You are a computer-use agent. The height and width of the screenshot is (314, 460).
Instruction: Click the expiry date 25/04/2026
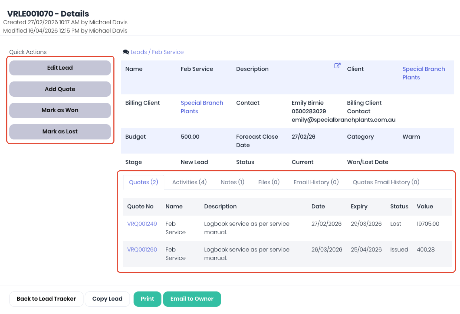click(366, 250)
